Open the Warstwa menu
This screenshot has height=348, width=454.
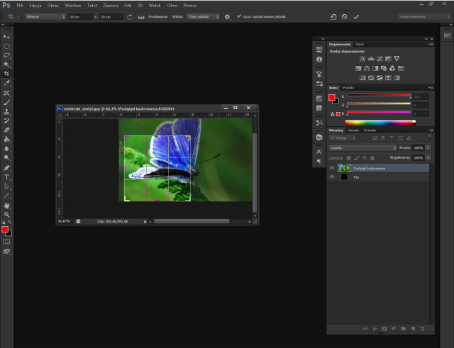tap(72, 6)
